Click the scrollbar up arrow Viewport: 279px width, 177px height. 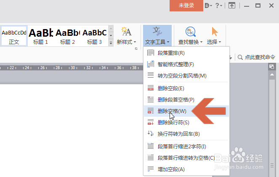(x=272, y=75)
